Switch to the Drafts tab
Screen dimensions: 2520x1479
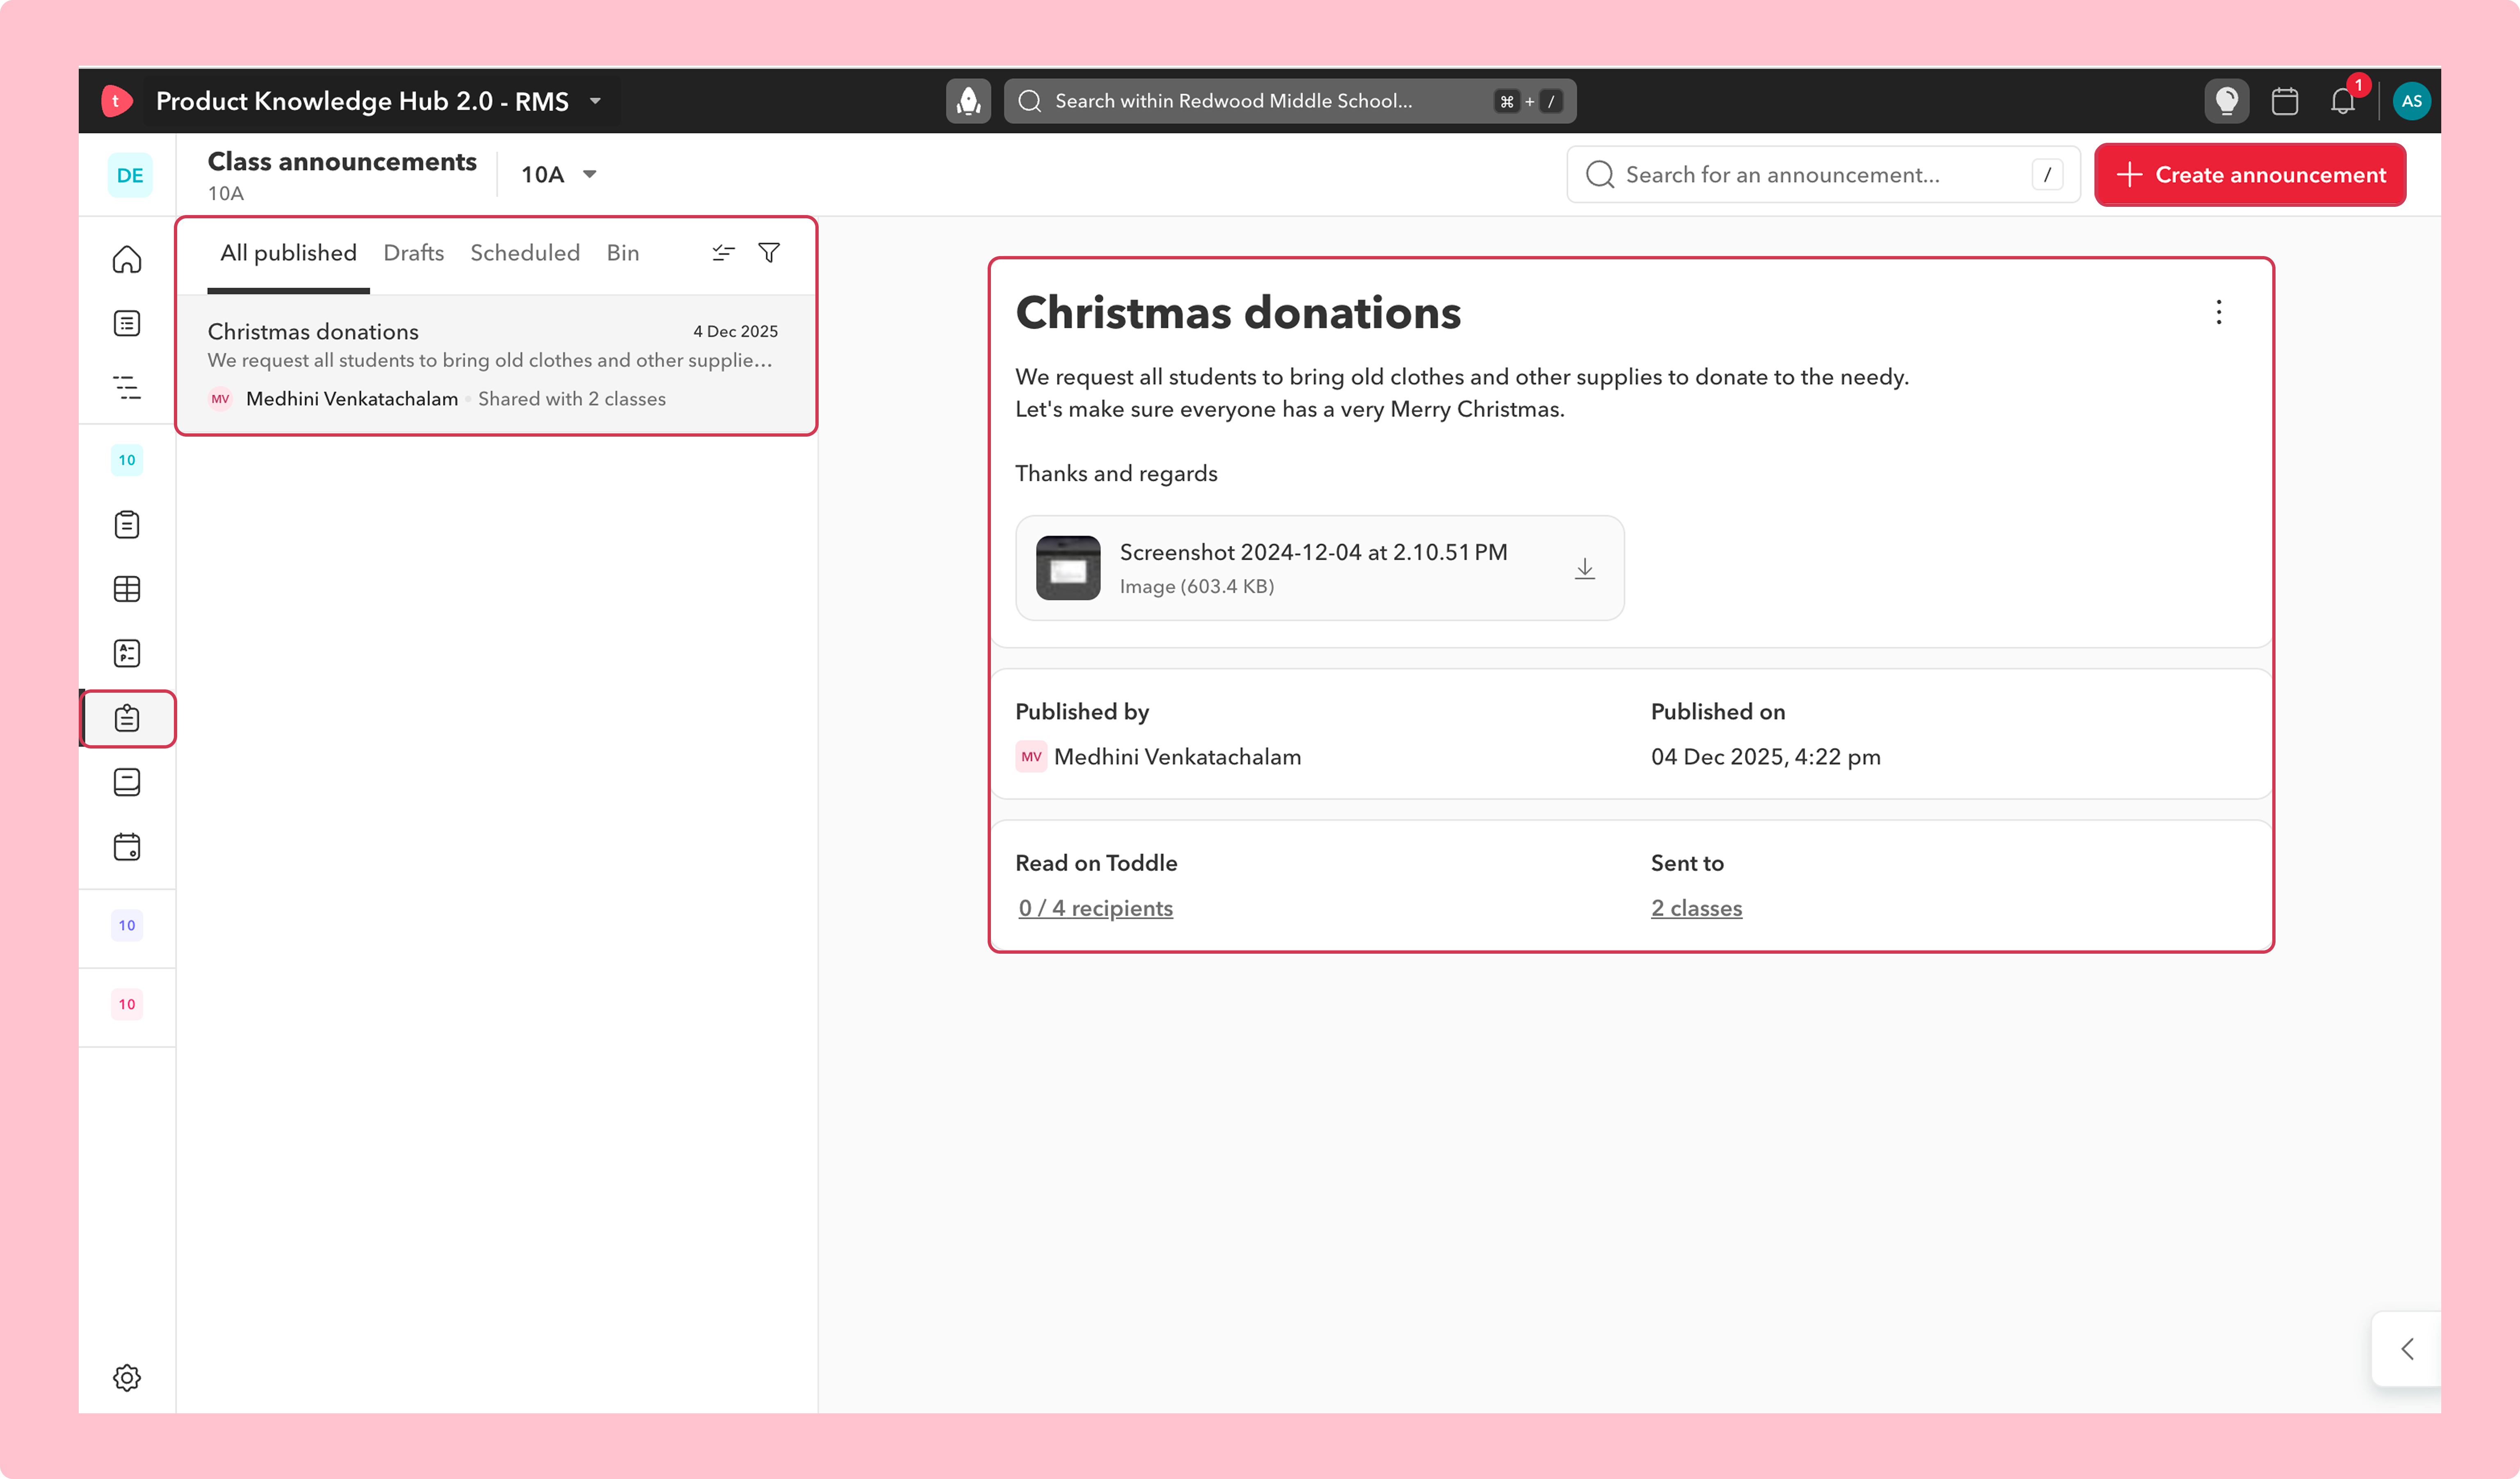[x=413, y=253]
